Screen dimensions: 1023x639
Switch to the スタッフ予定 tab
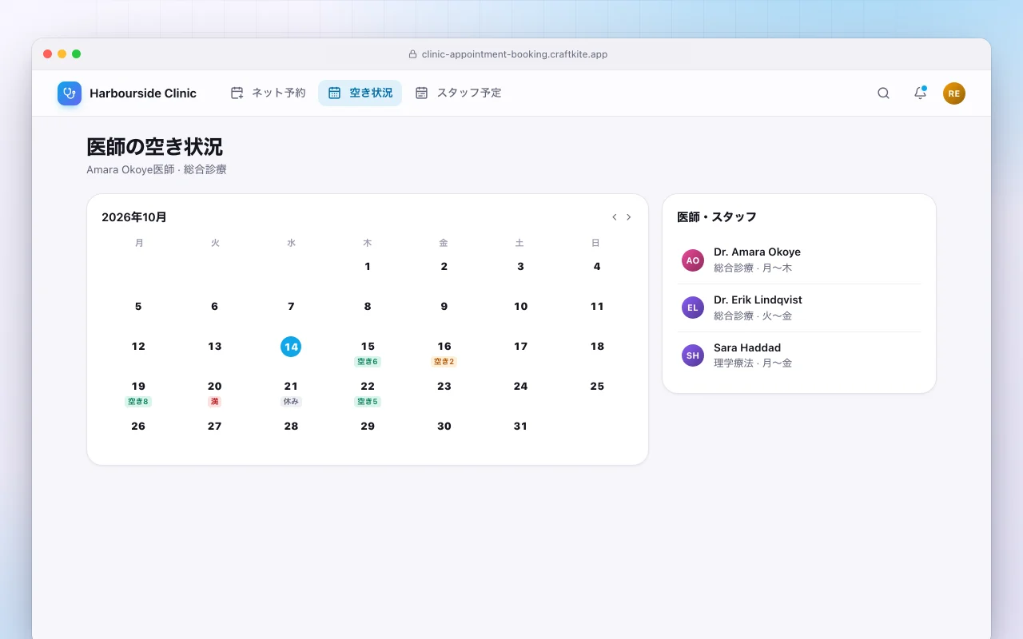pyautogui.click(x=458, y=93)
